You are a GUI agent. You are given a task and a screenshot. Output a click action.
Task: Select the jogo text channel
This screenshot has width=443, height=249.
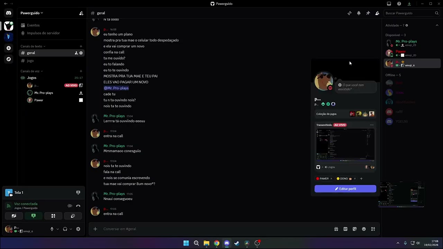point(52,61)
